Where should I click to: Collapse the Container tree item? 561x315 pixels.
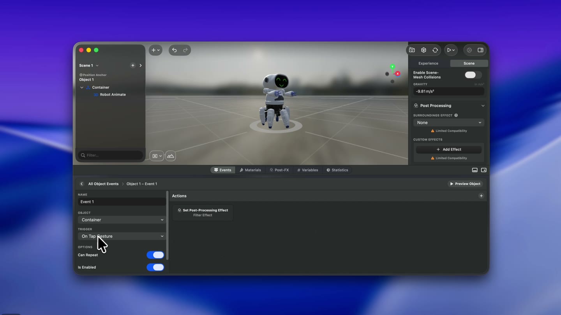(82, 87)
